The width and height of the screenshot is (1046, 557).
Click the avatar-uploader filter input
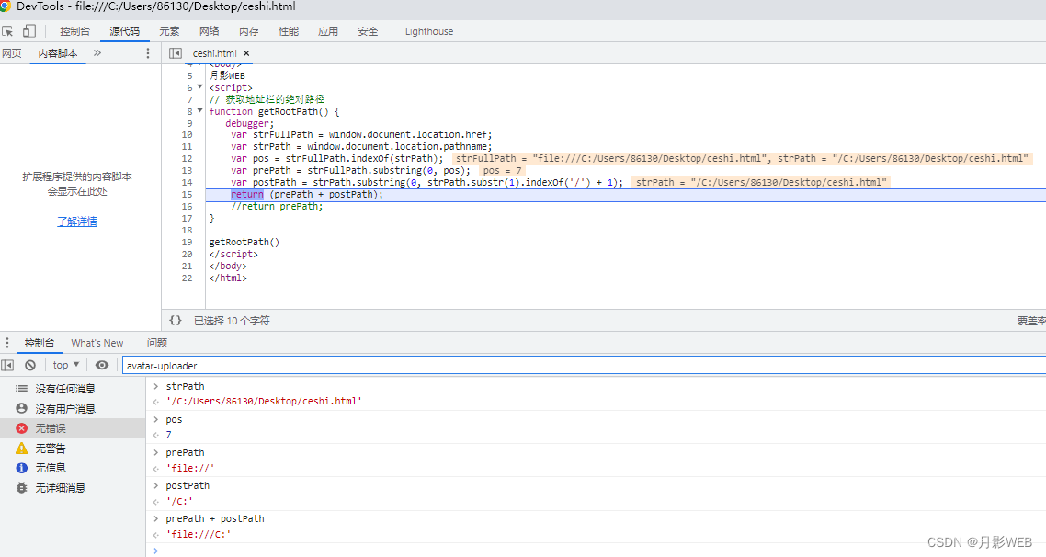point(584,366)
